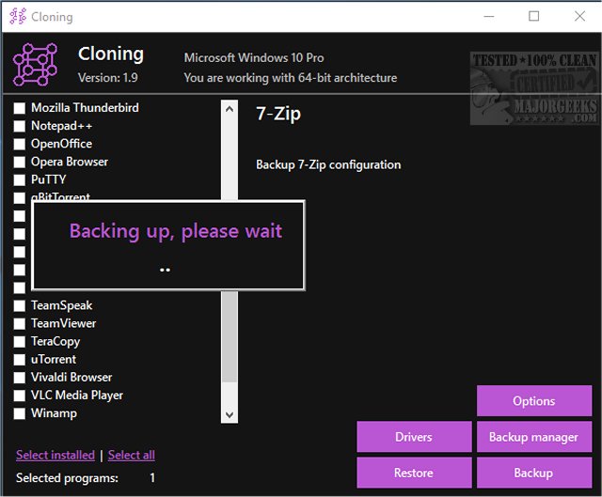Open the Drivers button
This screenshot has width=602, height=497.
pyautogui.click(x=414, y=437)
